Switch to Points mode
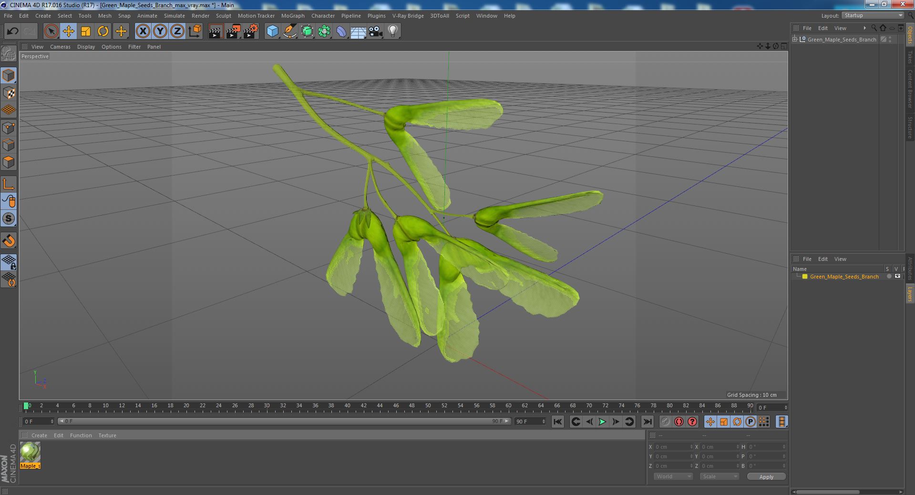915x495 pixels. coord(9,128)
